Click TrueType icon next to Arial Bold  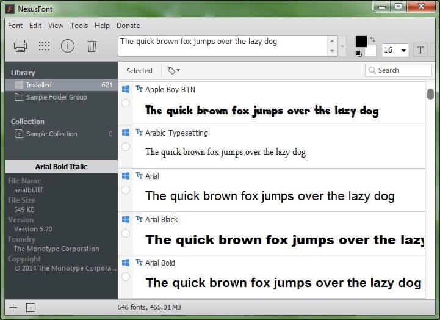(x=139, y=262)
